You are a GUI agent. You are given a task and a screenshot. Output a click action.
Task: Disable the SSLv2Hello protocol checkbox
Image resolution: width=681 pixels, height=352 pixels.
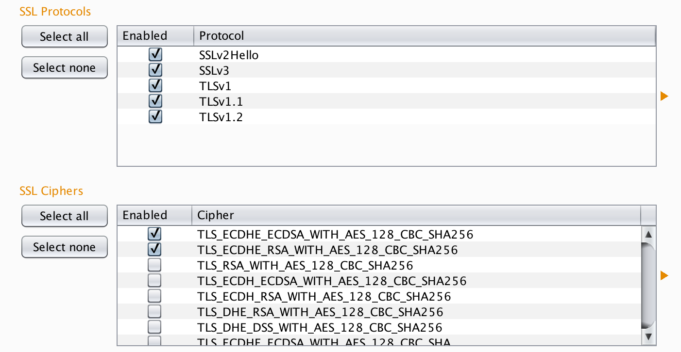pyautogui.click(x=155, y=55)
